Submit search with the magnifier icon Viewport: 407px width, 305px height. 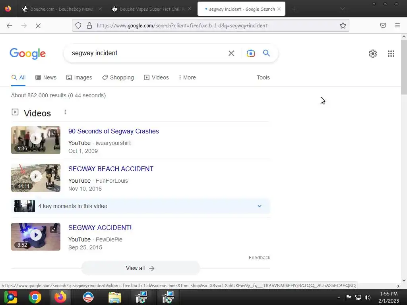pos(266,53)
